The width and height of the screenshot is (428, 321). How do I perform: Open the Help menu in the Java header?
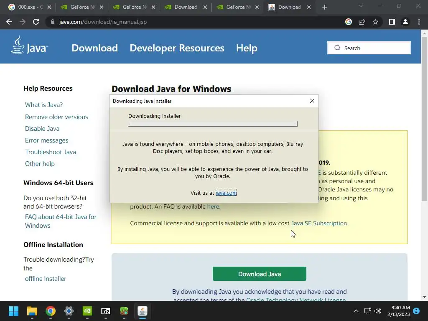click(x=247, y=48)
